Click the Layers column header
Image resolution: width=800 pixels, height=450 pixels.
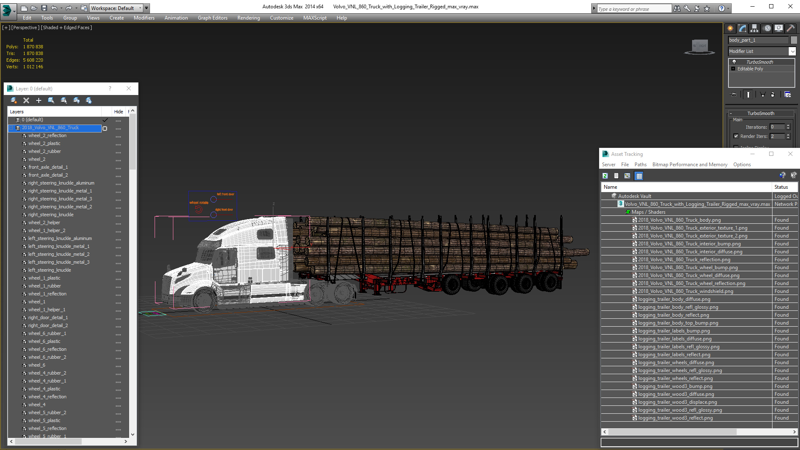pos(55,112)
